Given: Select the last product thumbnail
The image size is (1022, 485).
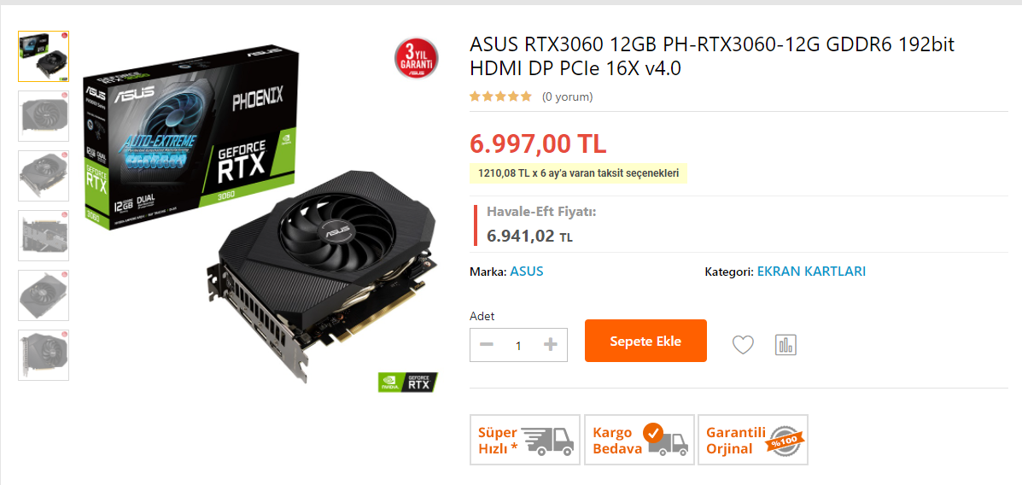Looking at the screenshot, I should 44,355.
